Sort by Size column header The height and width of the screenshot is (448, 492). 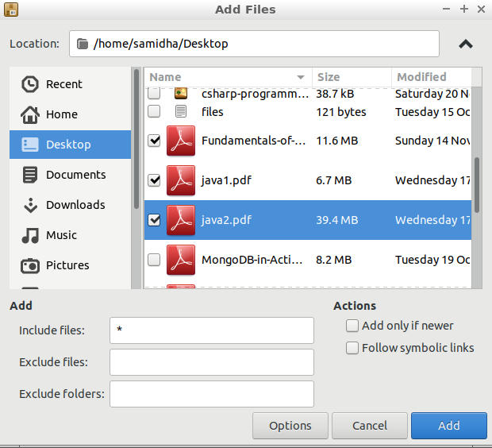click(352, 77)
